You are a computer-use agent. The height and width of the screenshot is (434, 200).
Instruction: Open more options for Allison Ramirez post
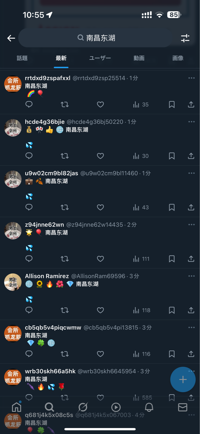(191, 276)
